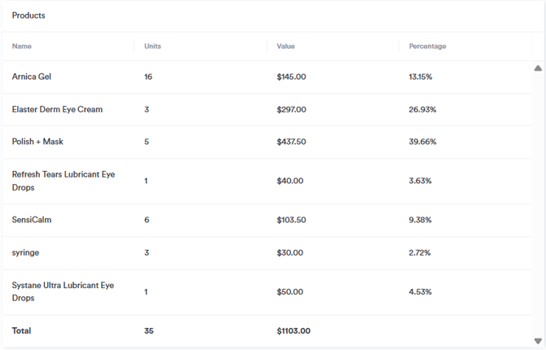Screen dimensions: 546x350
Task: Select Systane Ultra Lubricant Eye Drops
Action: 63,291
